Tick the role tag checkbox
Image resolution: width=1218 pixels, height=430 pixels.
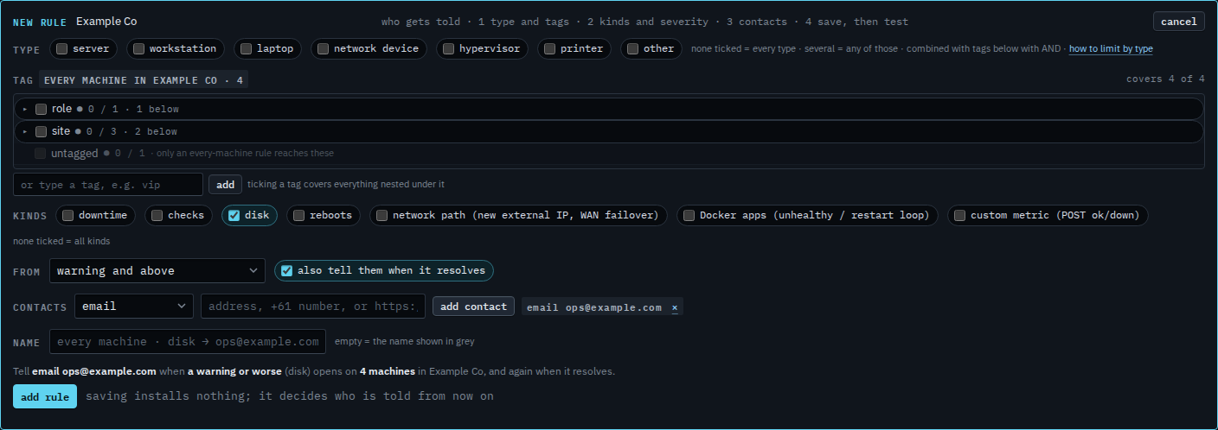41,109
